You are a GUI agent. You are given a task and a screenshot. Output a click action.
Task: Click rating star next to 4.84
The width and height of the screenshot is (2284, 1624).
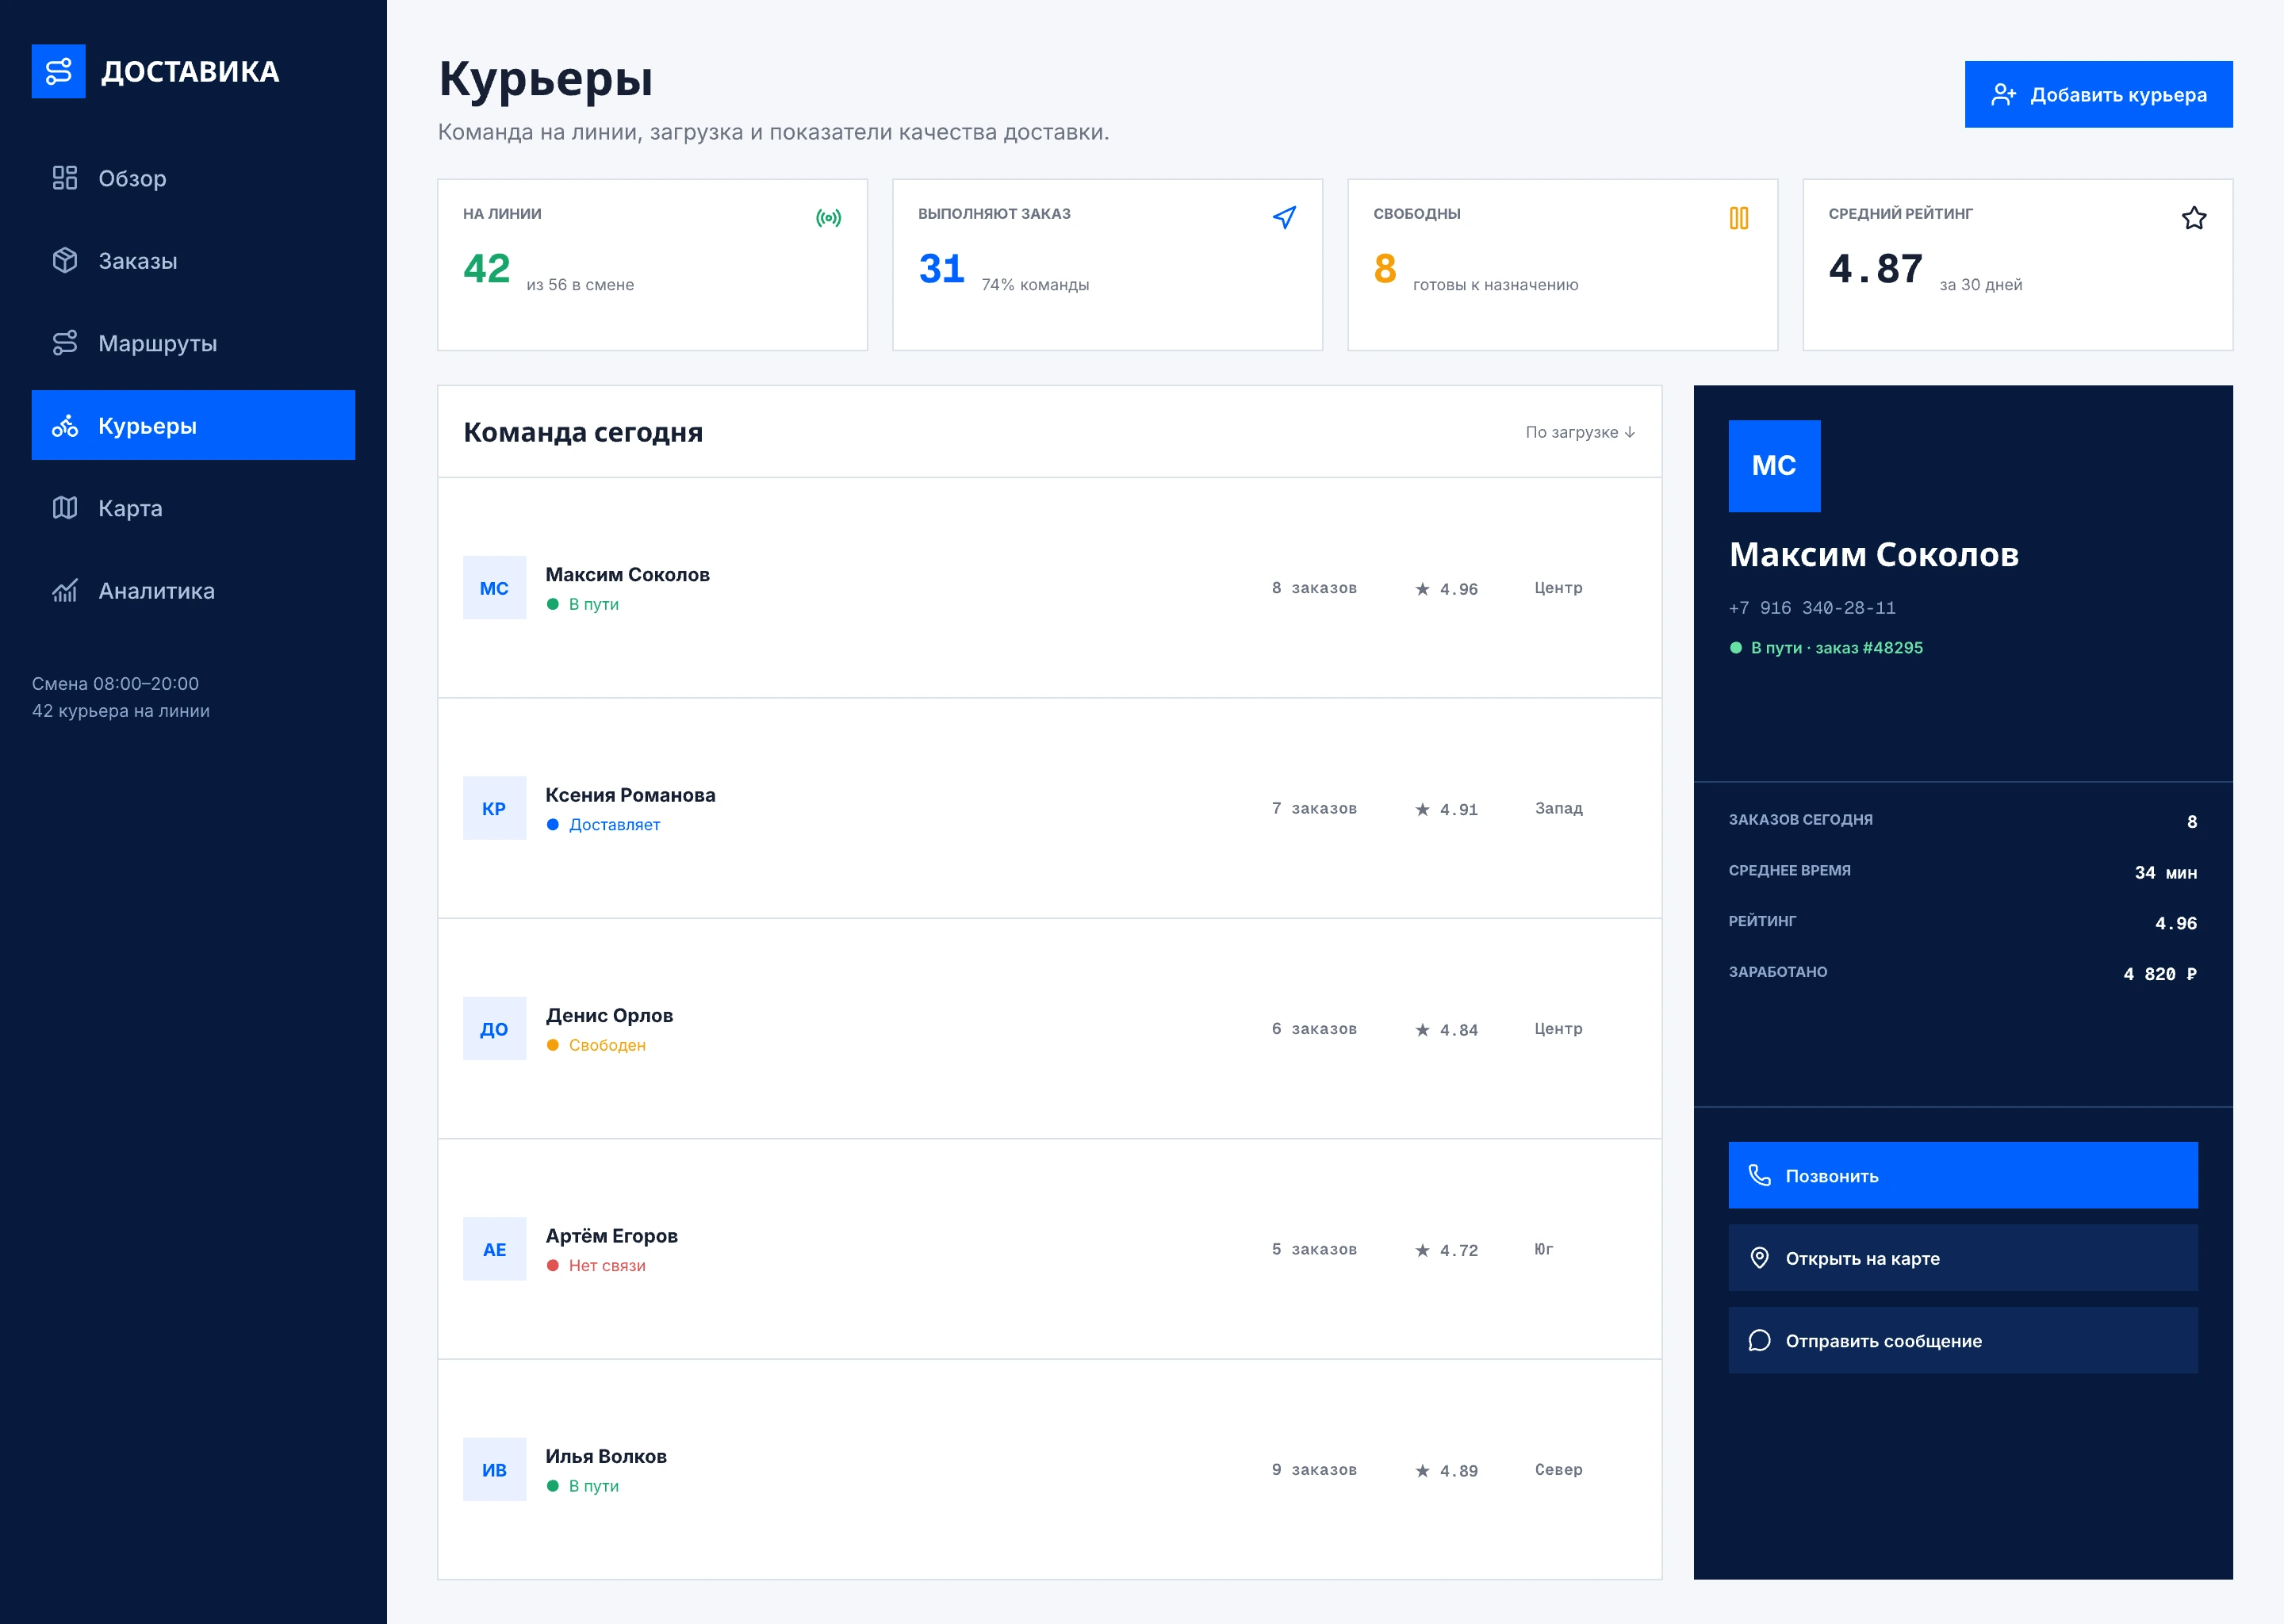pyautogui.click(x=1422, y=1030)
